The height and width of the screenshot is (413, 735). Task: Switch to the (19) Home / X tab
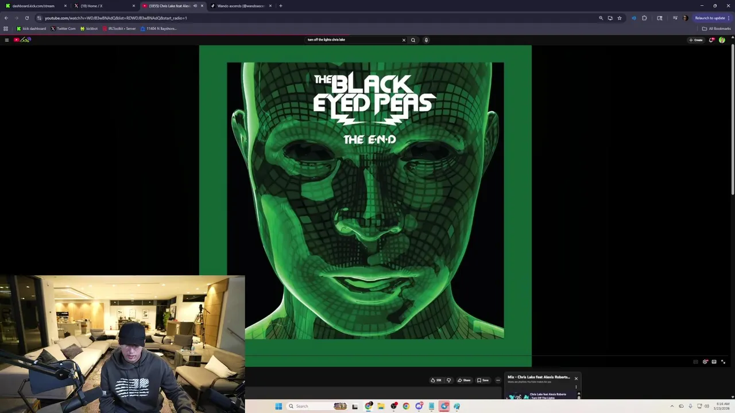(x=104, y=6)
